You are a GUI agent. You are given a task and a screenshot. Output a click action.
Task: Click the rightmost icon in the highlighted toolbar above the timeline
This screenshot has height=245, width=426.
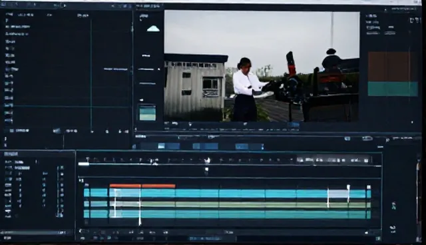pyautogui.click(x=366, y=160)
